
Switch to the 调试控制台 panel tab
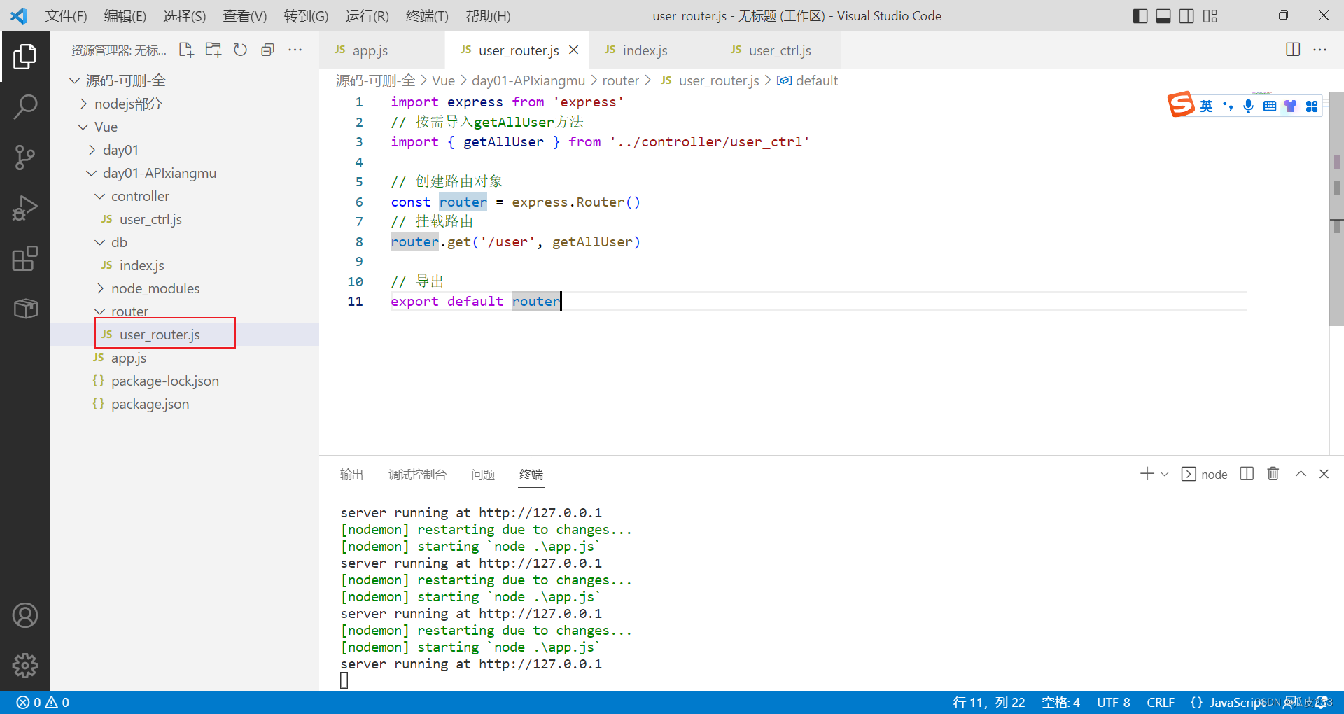coord(417,475)
